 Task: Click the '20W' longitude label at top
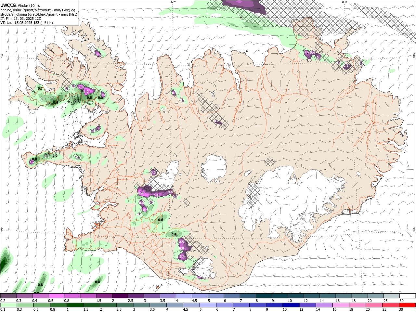[x=173, y=2]
